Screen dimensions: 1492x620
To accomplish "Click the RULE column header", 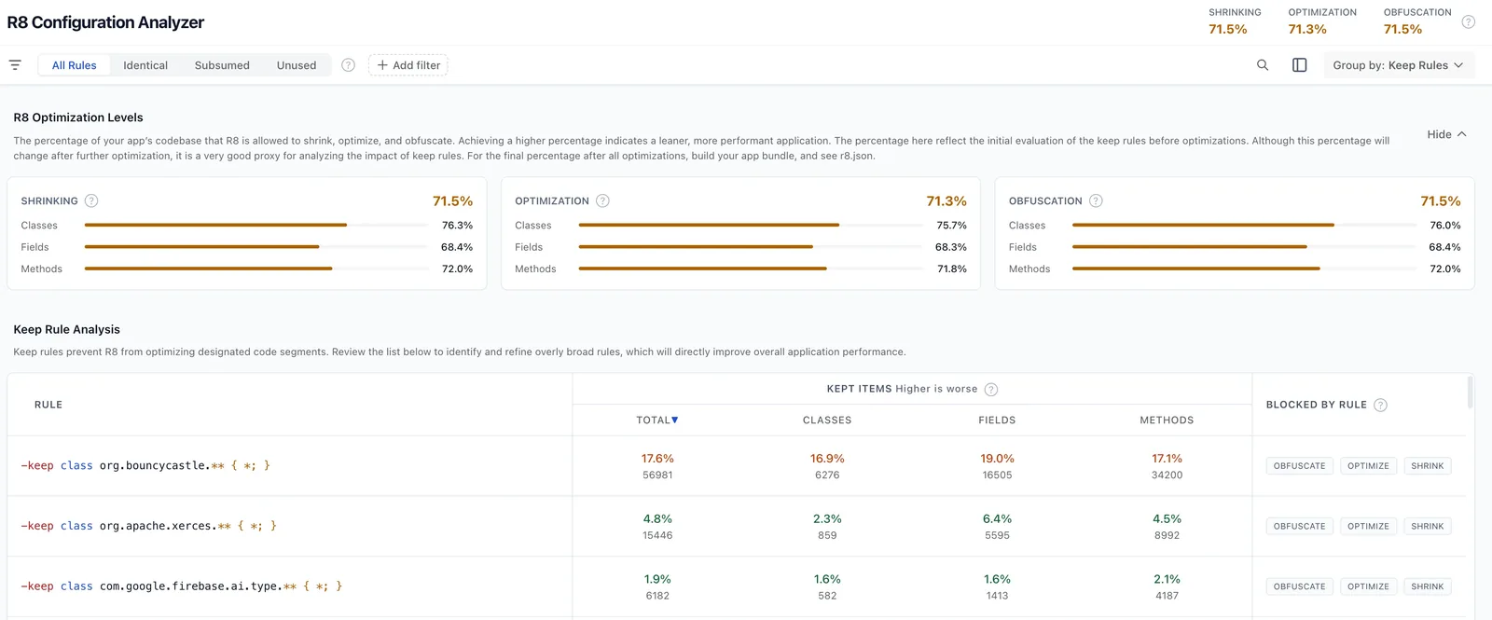I will click(x=48, y=405).
